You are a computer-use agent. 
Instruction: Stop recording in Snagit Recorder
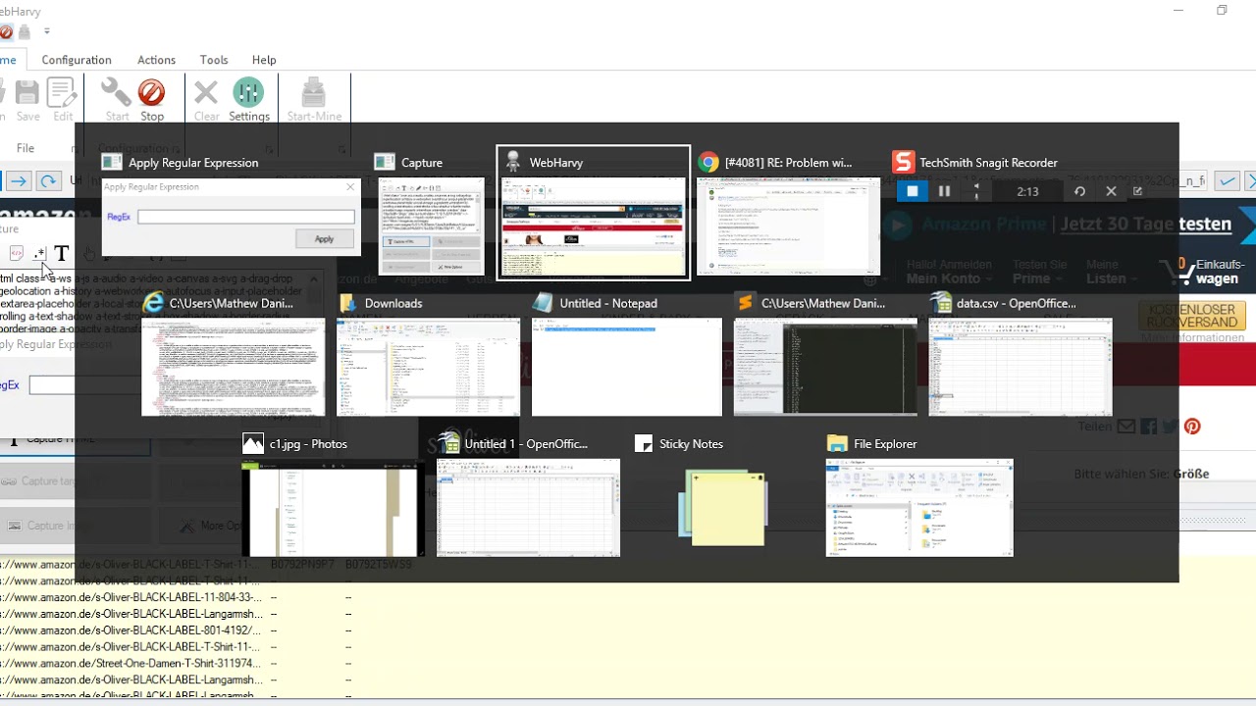coord(912,191)
